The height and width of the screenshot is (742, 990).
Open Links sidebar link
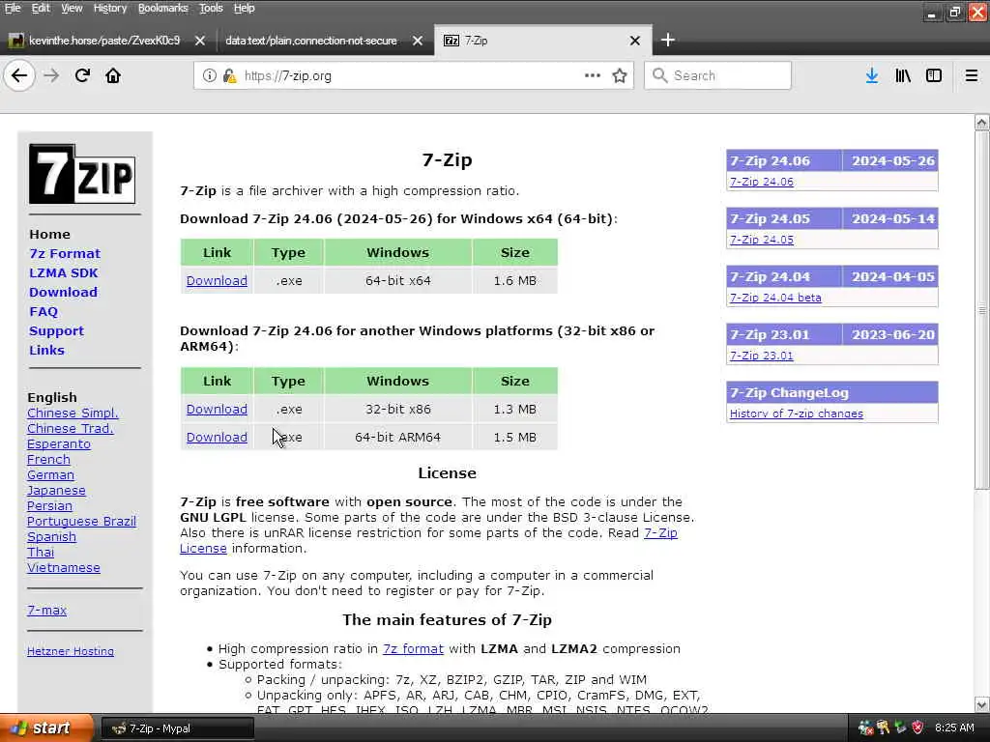(x=46, y=350)
